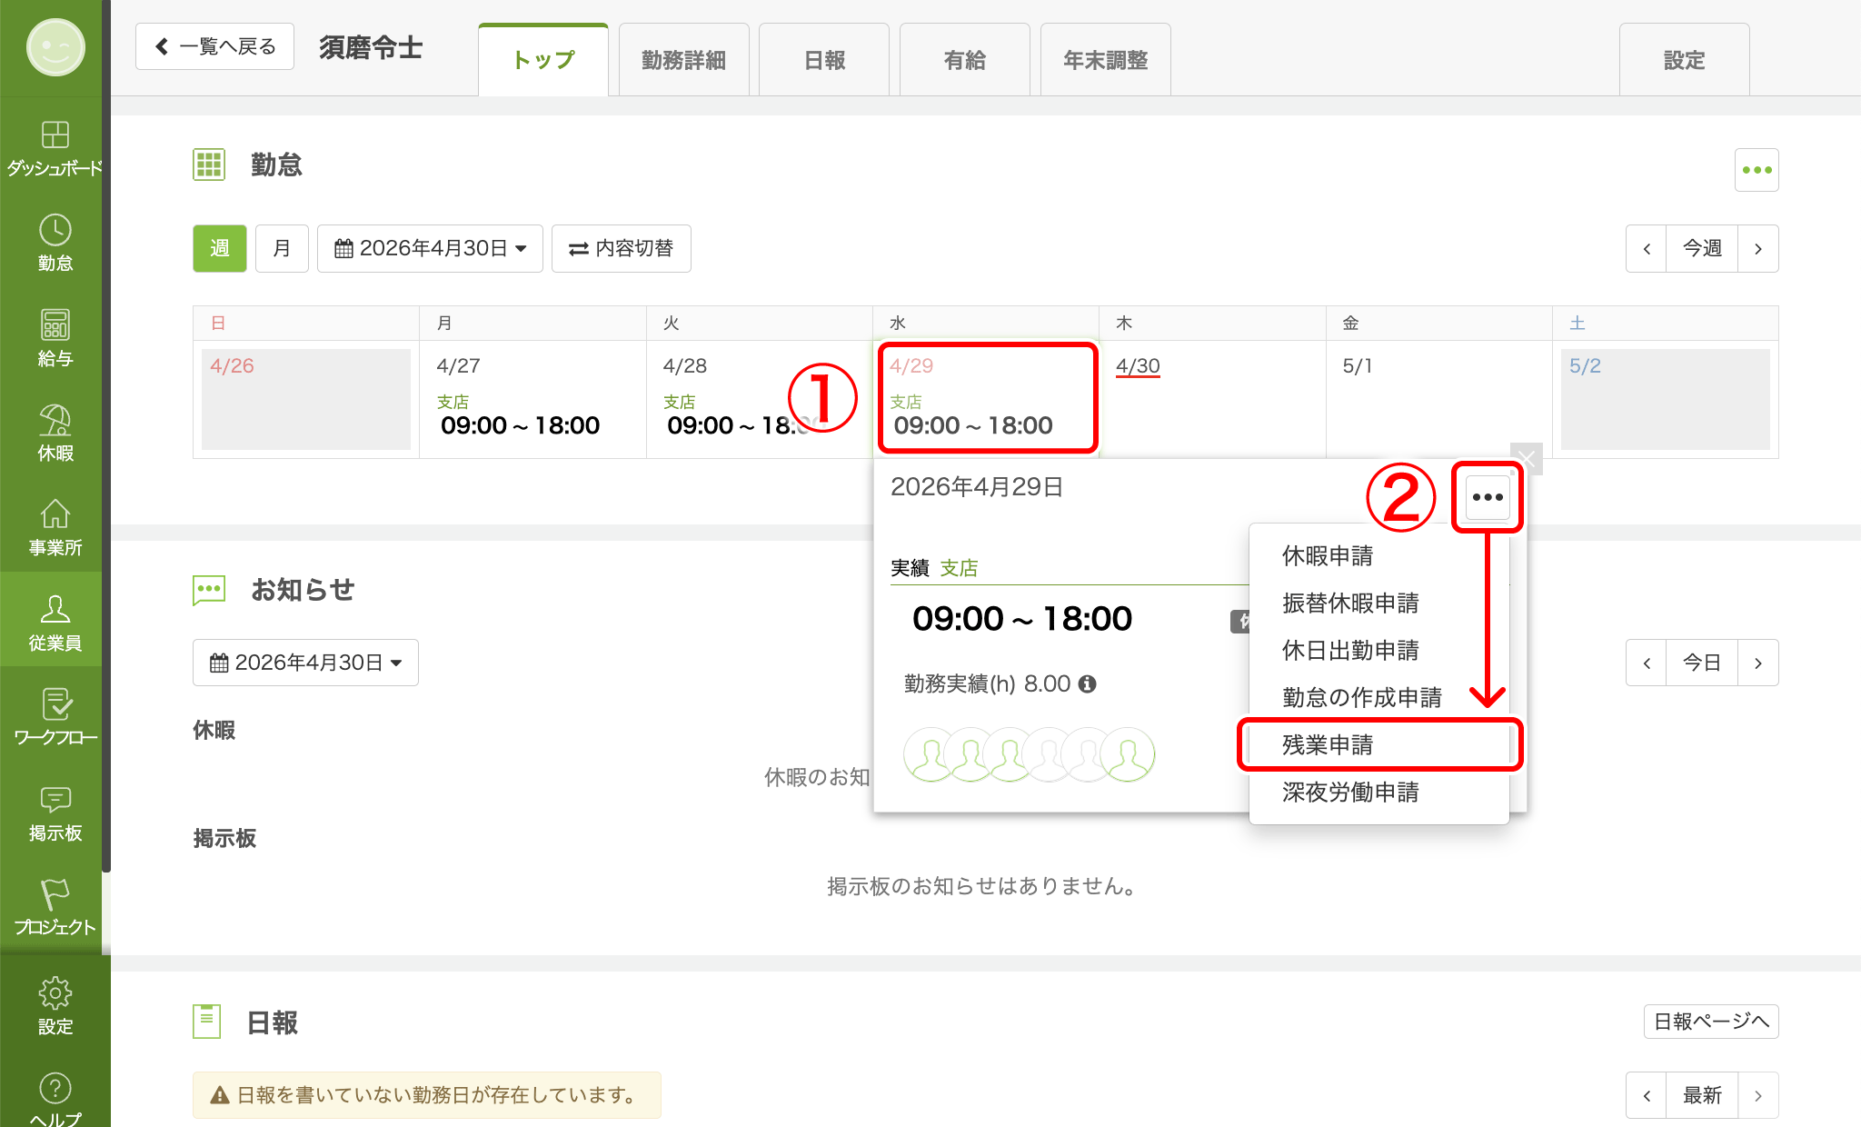Open 休暇 in the sidebar

click(55, 433)
